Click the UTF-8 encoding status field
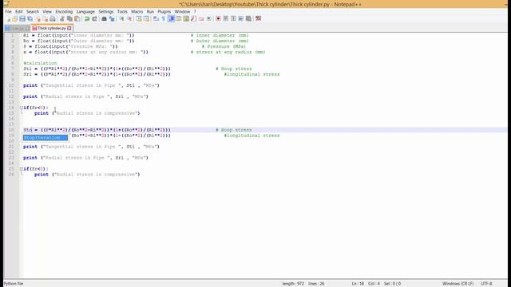 [486, 284]
